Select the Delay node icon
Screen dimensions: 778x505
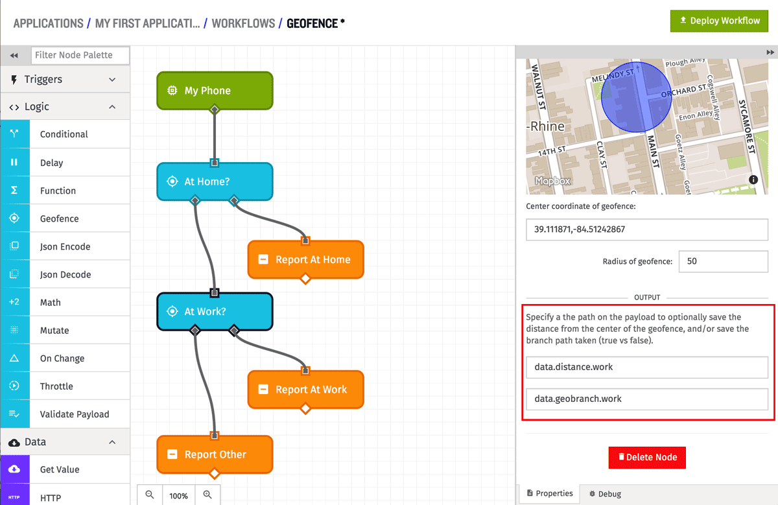coord(14,162)
